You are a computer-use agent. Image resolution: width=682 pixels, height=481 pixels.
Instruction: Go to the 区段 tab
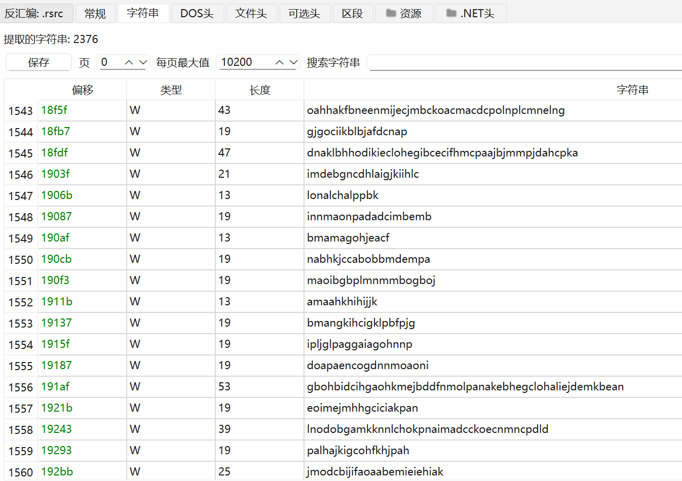352,13
